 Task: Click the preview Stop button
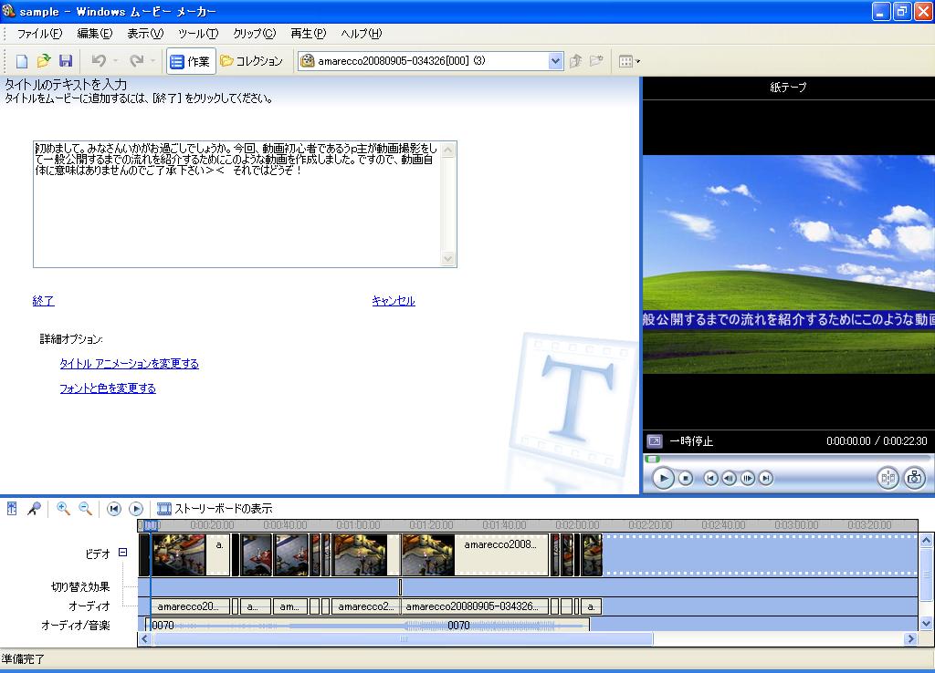[x=686, y=478]
